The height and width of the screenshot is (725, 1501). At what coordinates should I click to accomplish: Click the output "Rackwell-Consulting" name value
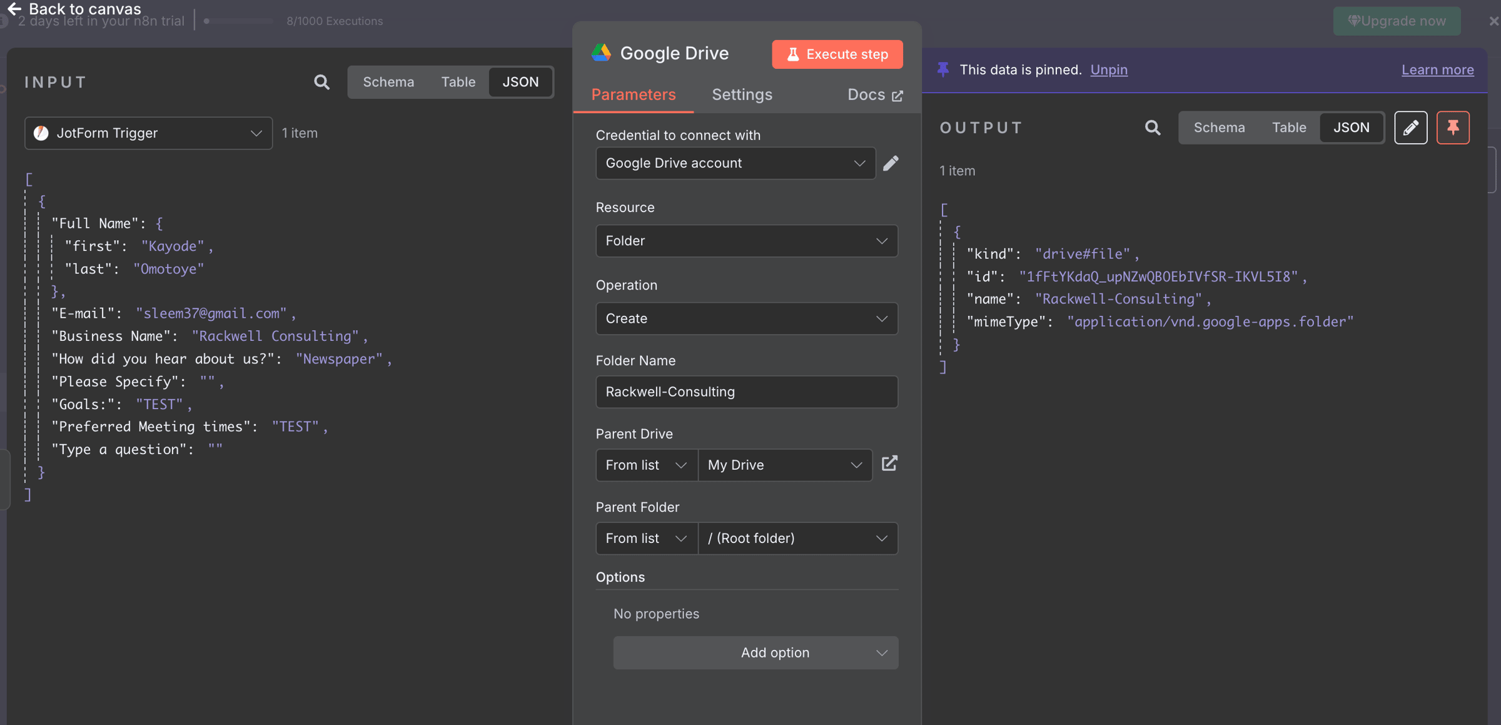(1118, 299)
